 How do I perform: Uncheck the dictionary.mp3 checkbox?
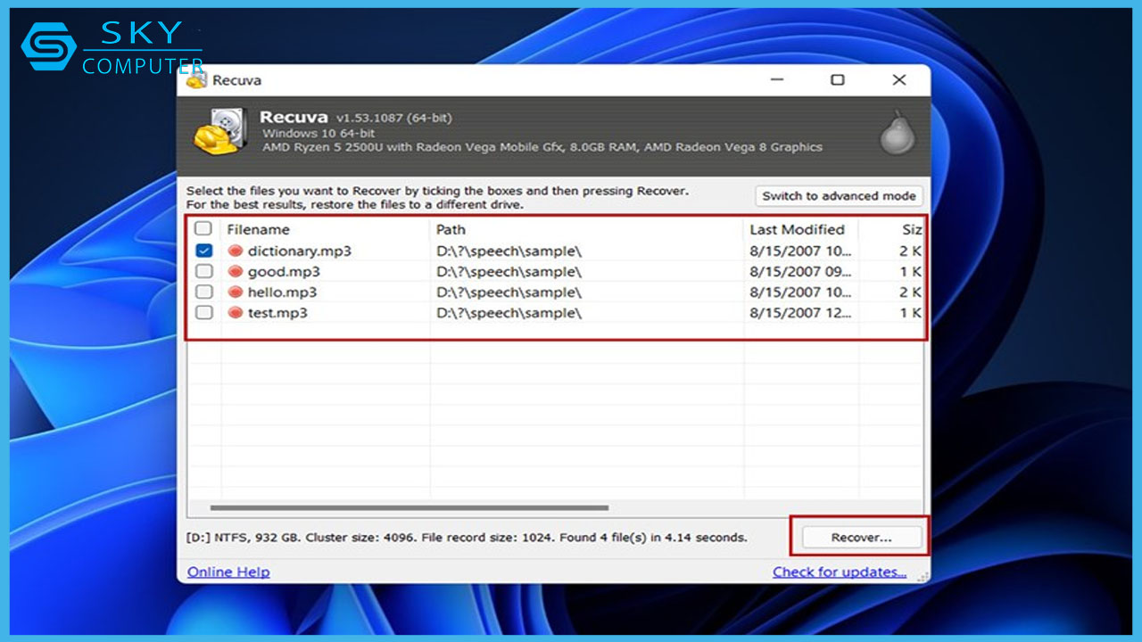[204, 251]
